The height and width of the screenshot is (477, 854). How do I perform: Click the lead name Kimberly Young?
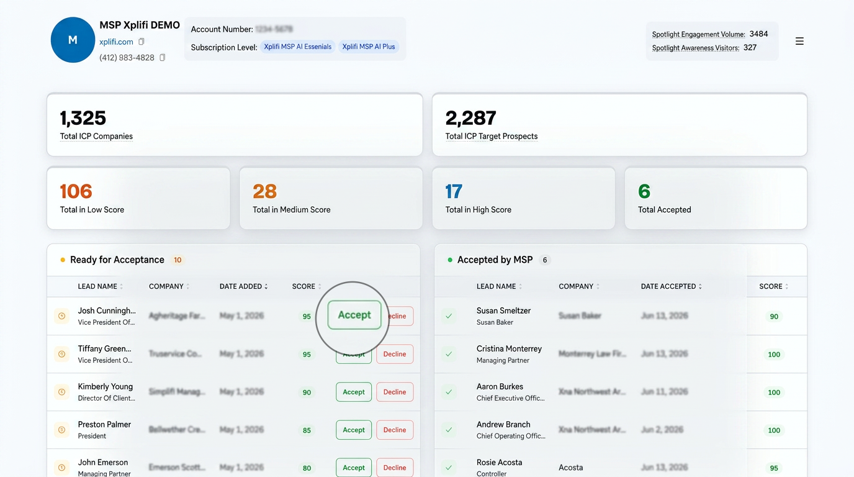pyautogui.click(x=106, y=386)
